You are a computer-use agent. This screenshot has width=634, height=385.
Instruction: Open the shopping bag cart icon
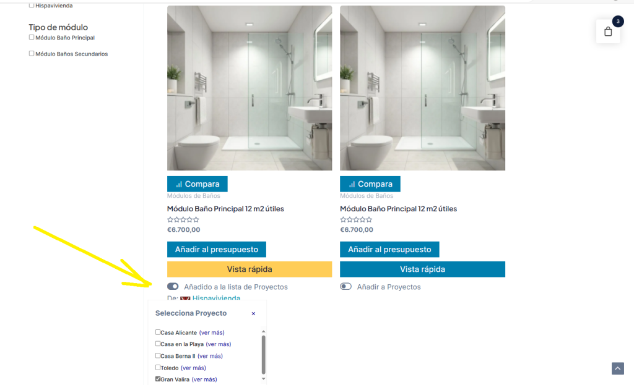tap(608, 32)
